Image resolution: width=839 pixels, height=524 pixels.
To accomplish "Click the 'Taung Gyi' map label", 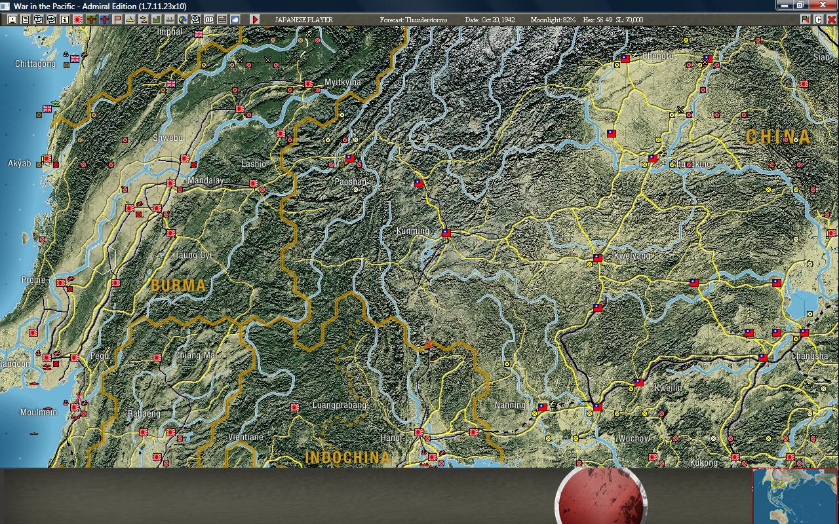I will click(193, 255).
